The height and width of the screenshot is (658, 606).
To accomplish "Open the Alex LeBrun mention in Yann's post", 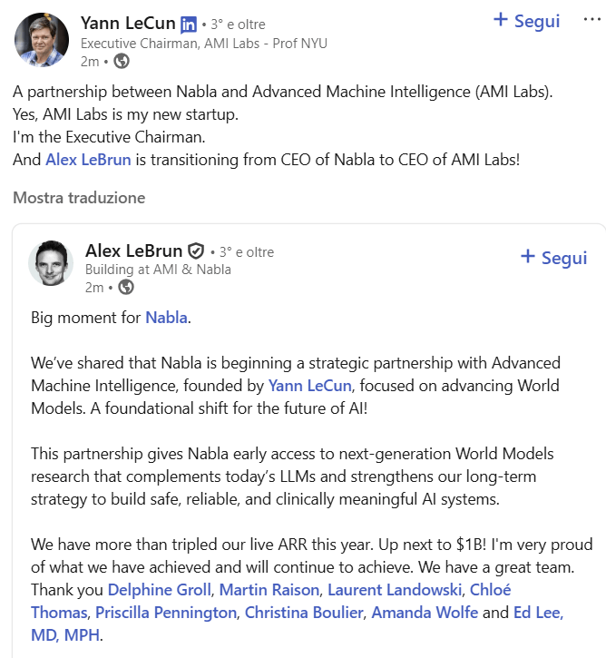I will (x=89, y=161).
